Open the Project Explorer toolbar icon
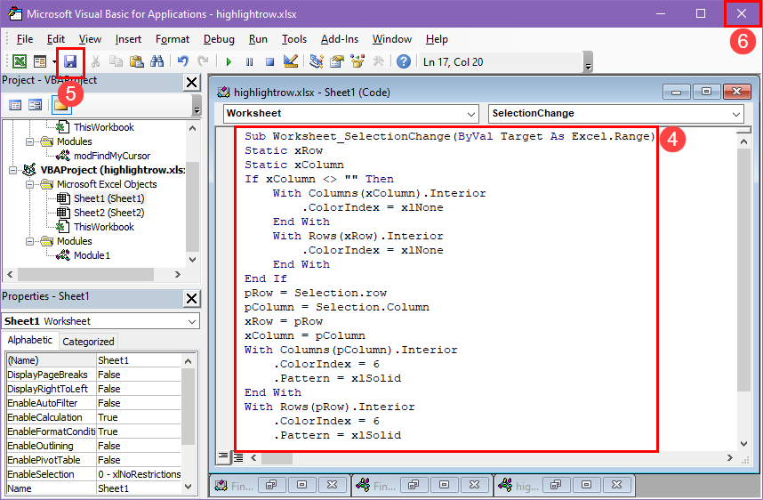 tap(317, 61)
